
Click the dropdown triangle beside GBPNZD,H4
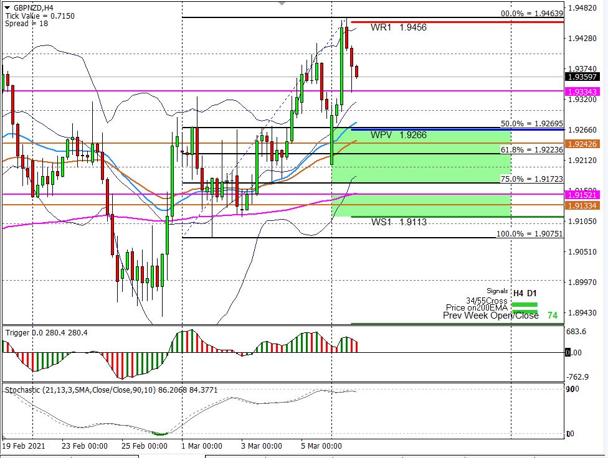click(7, 7)
